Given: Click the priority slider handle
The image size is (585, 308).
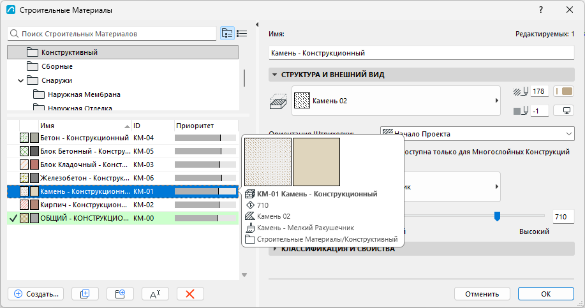Looking at the screenshot, I should tap(497, 216).
